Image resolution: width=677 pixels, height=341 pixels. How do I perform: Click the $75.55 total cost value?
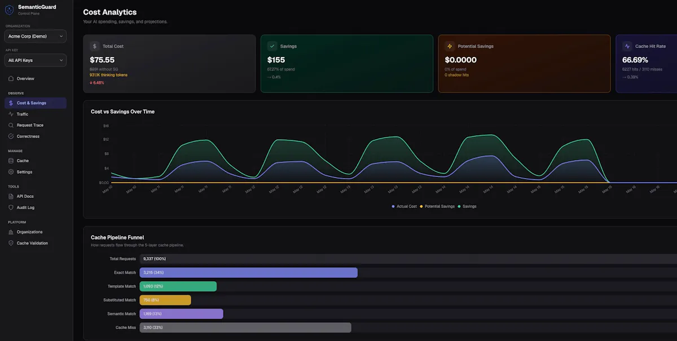[102, 60]
